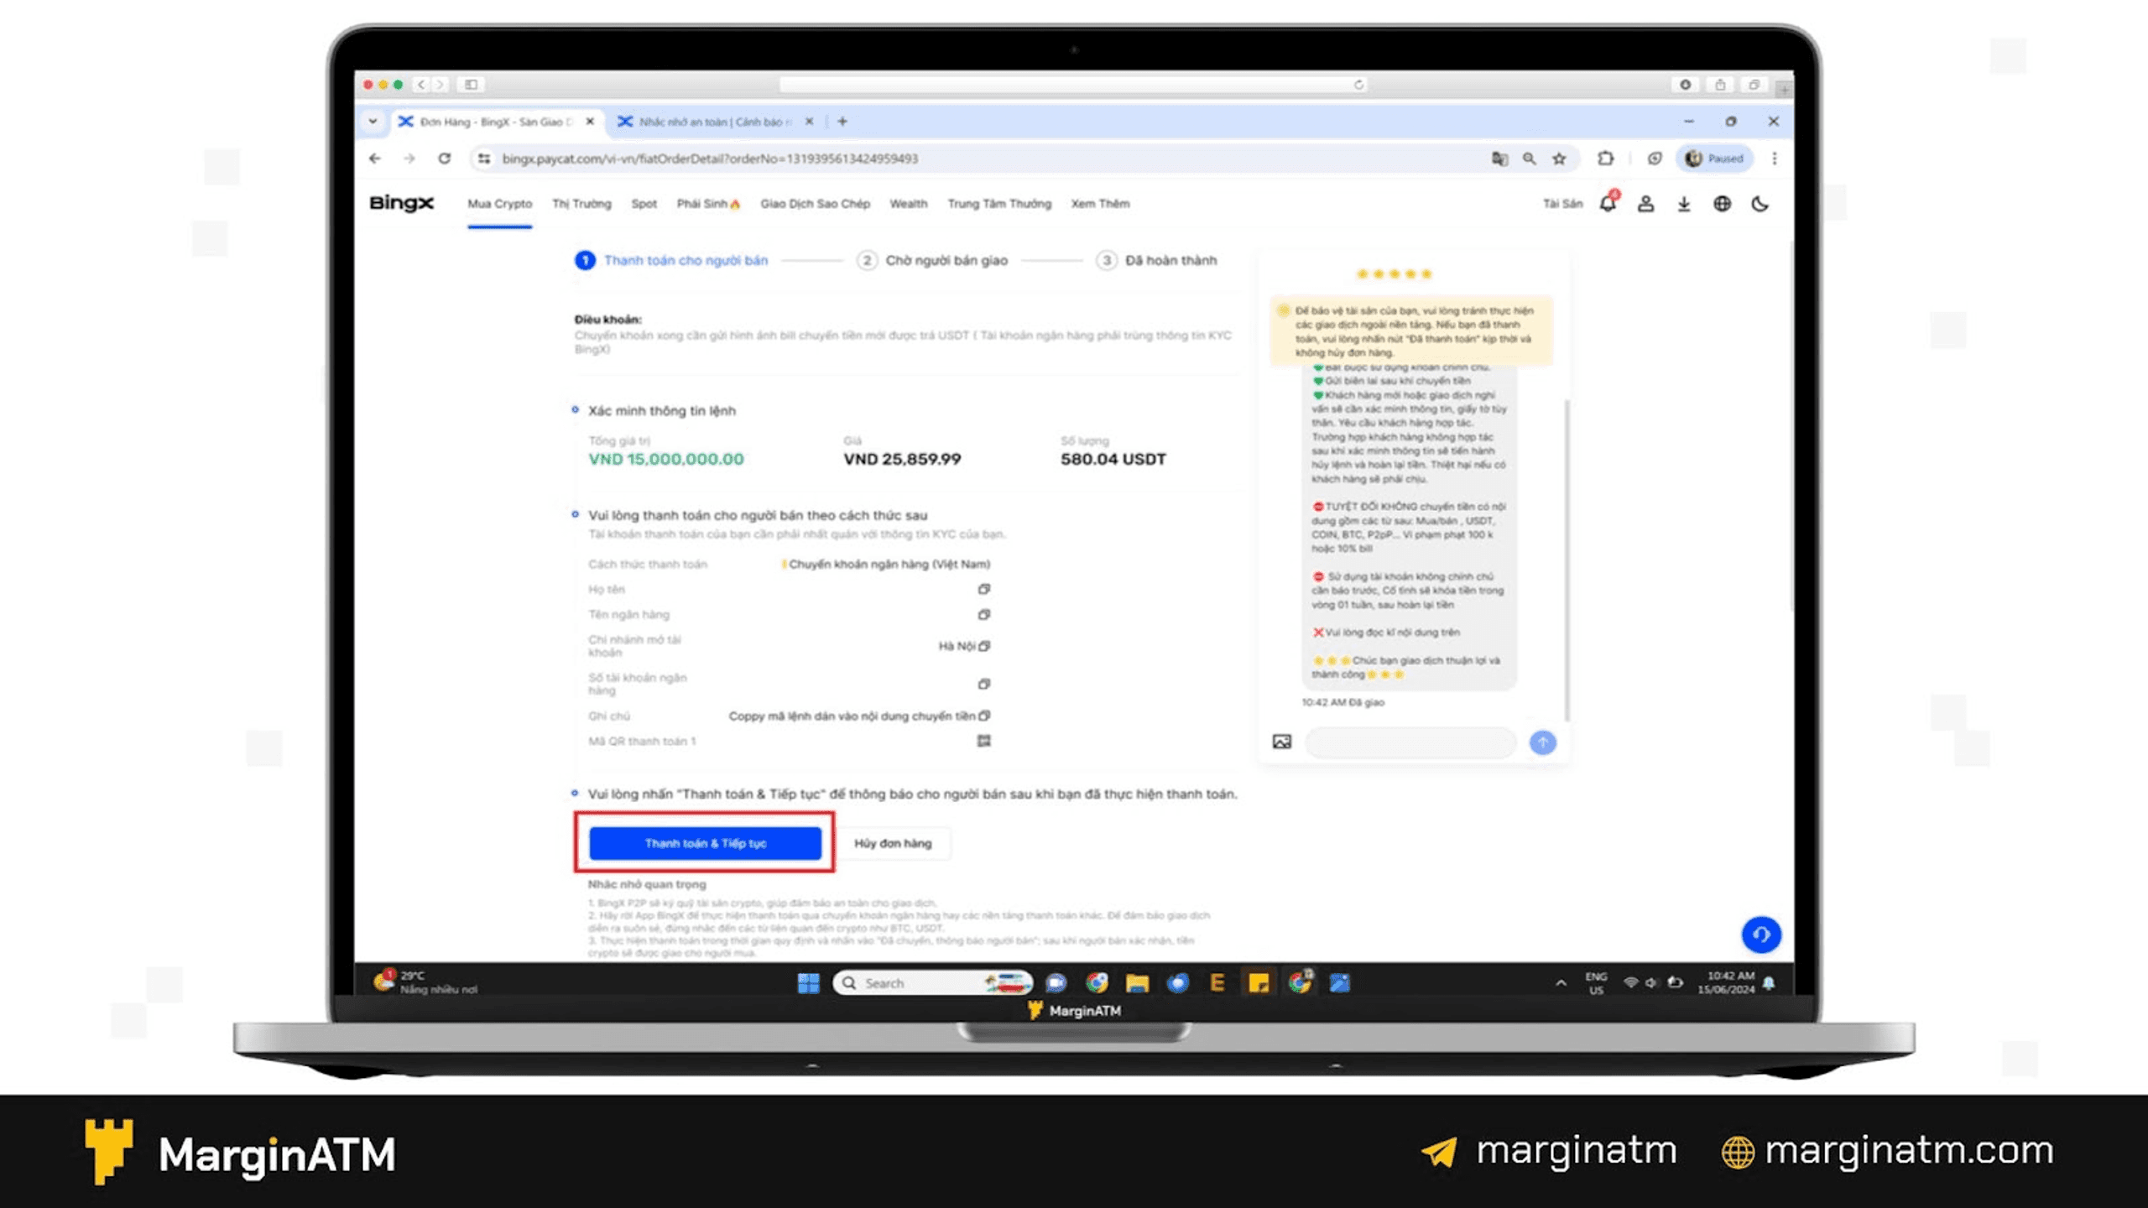
Task: Open the tab search chevron in Chrome
Action: (x=373, y=122)
